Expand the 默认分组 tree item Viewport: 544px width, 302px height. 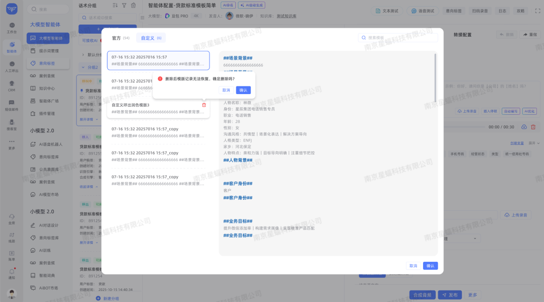click(83, 54)
